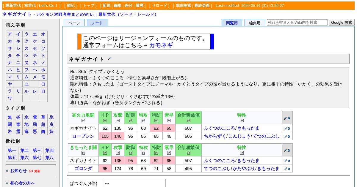Sort 高火力単闘 table by 合計種族値

pyautogui.click(x=188, y=121)
